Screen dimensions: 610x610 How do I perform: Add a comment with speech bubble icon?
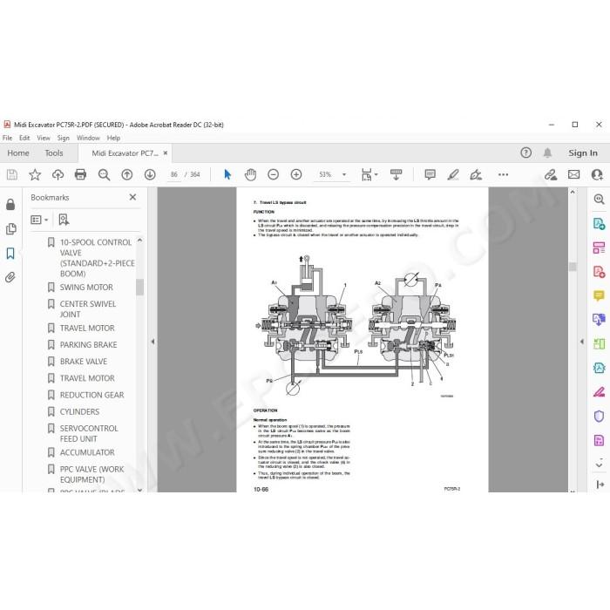click(x=430, y=174)
